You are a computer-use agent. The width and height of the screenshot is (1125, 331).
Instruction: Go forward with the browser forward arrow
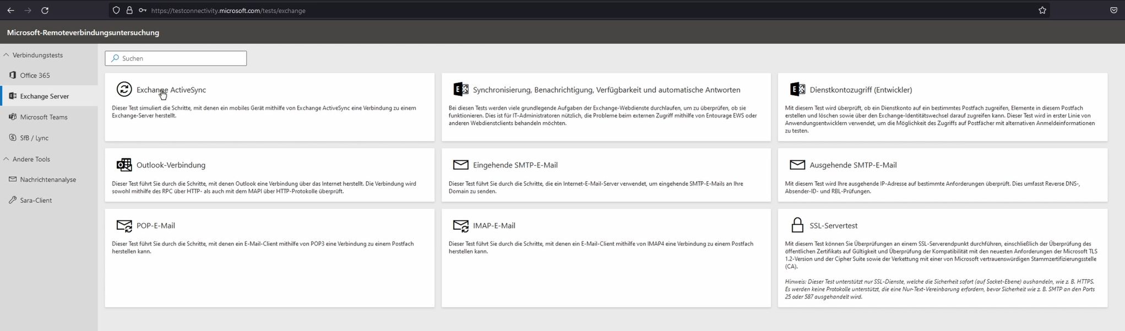28,10
